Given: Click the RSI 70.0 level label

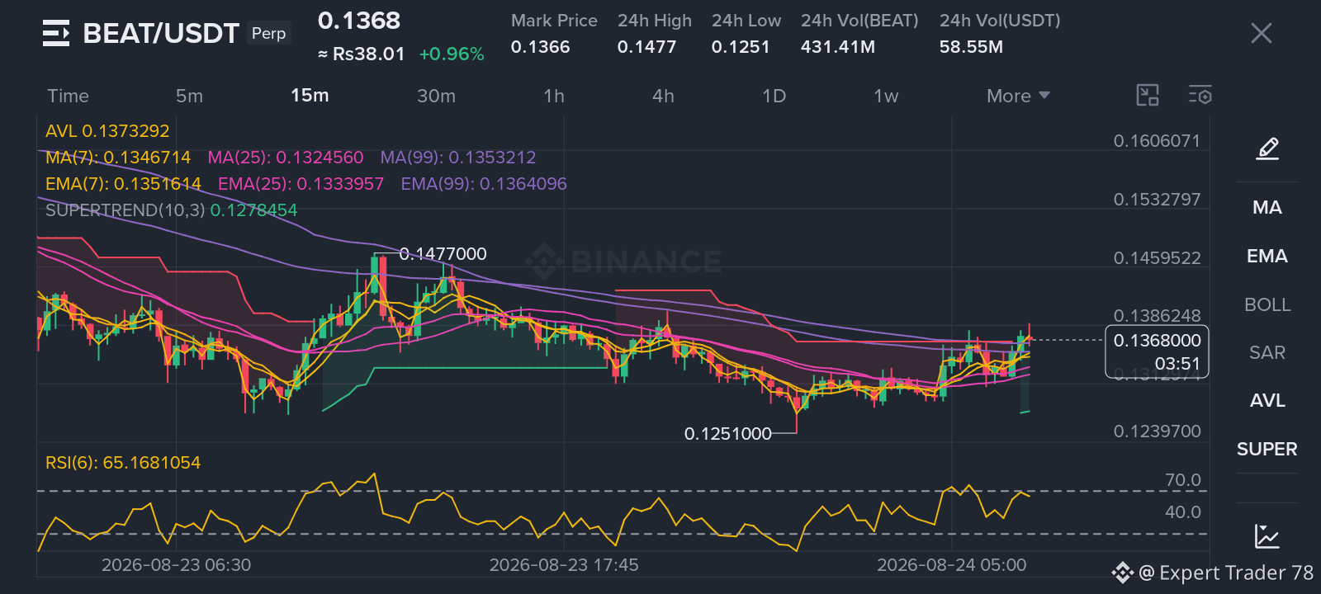Looking at the screenshot, I should click(1182, 480).
